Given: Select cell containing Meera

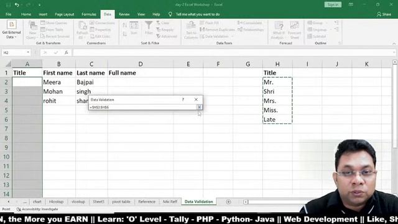Looking at the screenshot, I should pos(59,82).
